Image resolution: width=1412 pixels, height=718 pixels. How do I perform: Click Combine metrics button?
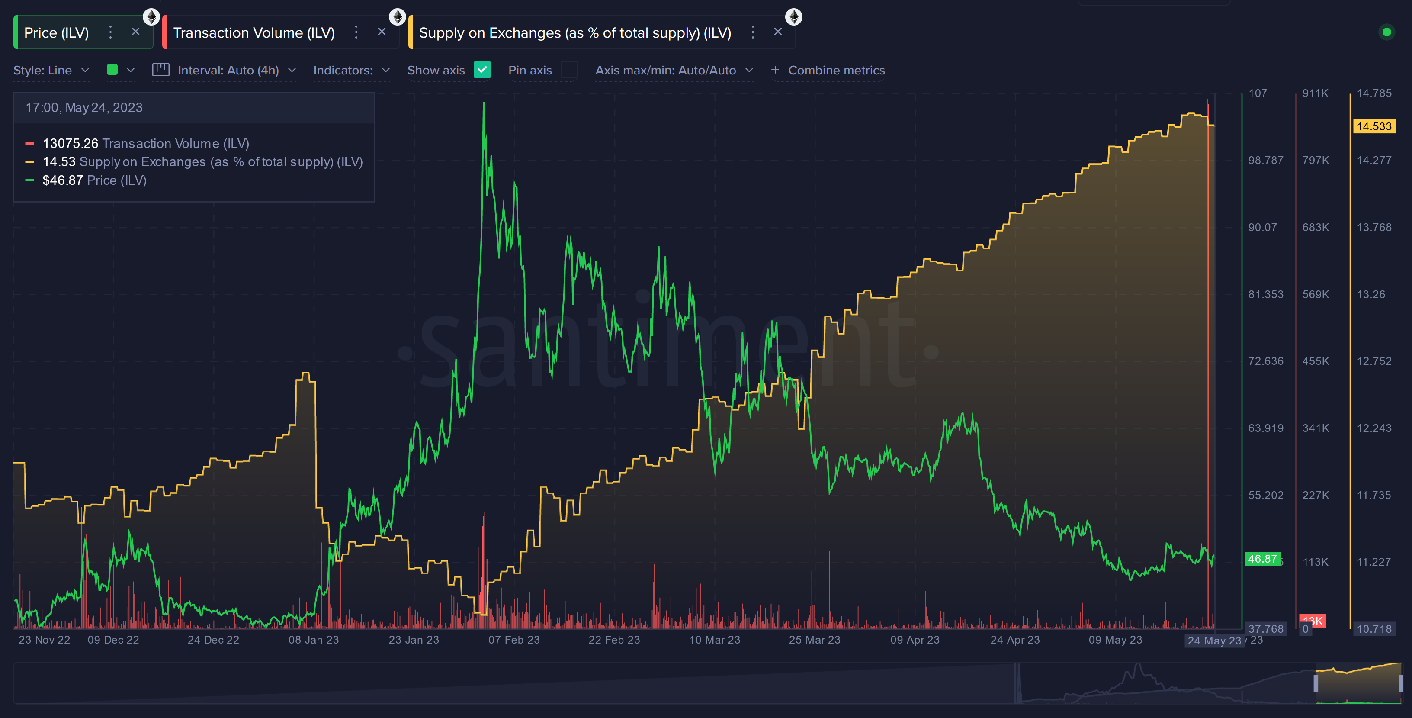828,70
